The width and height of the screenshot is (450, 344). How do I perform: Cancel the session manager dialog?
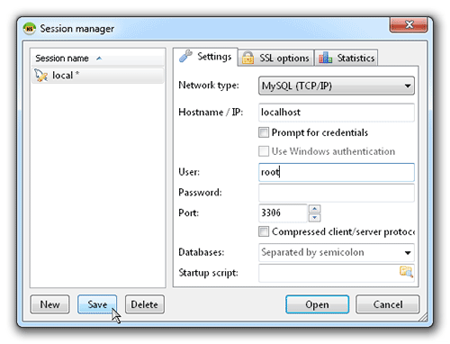(388, 304)
